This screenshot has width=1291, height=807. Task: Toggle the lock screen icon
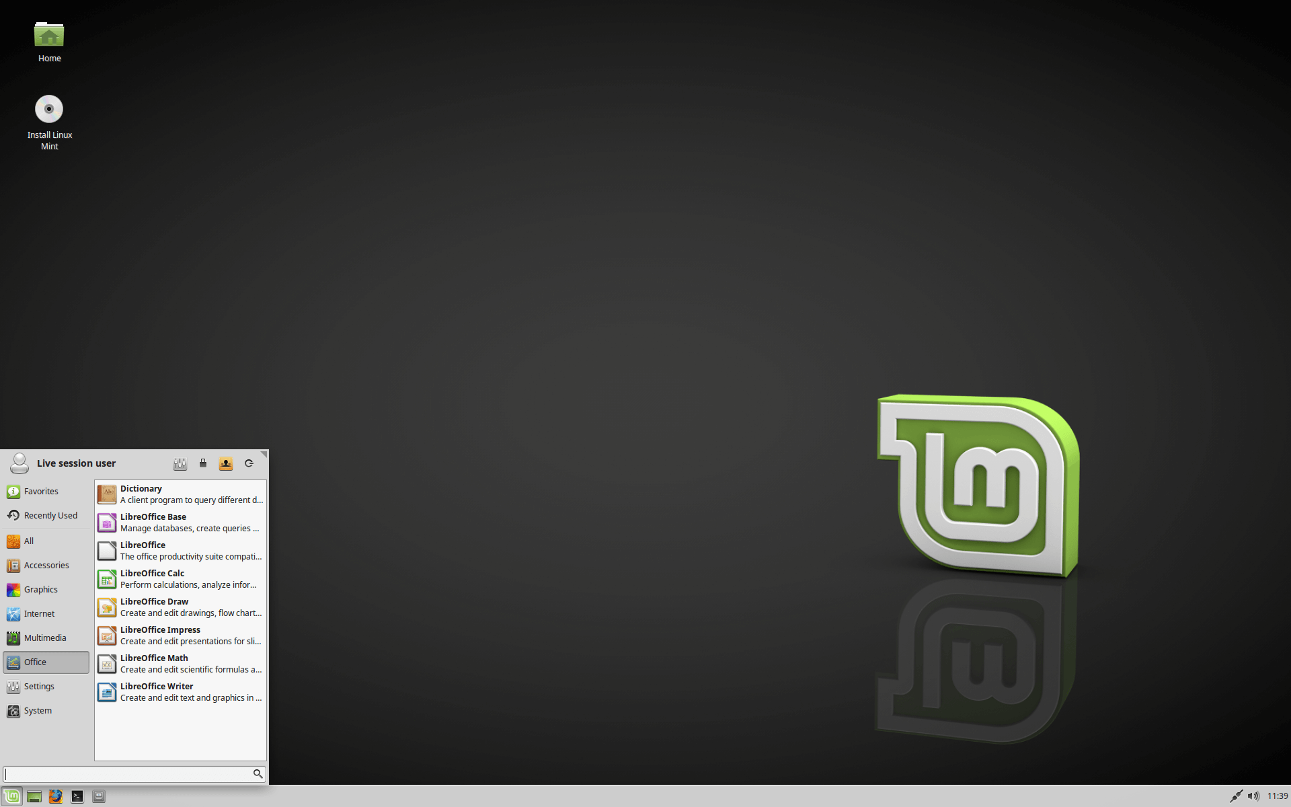[x=202, y=463]
